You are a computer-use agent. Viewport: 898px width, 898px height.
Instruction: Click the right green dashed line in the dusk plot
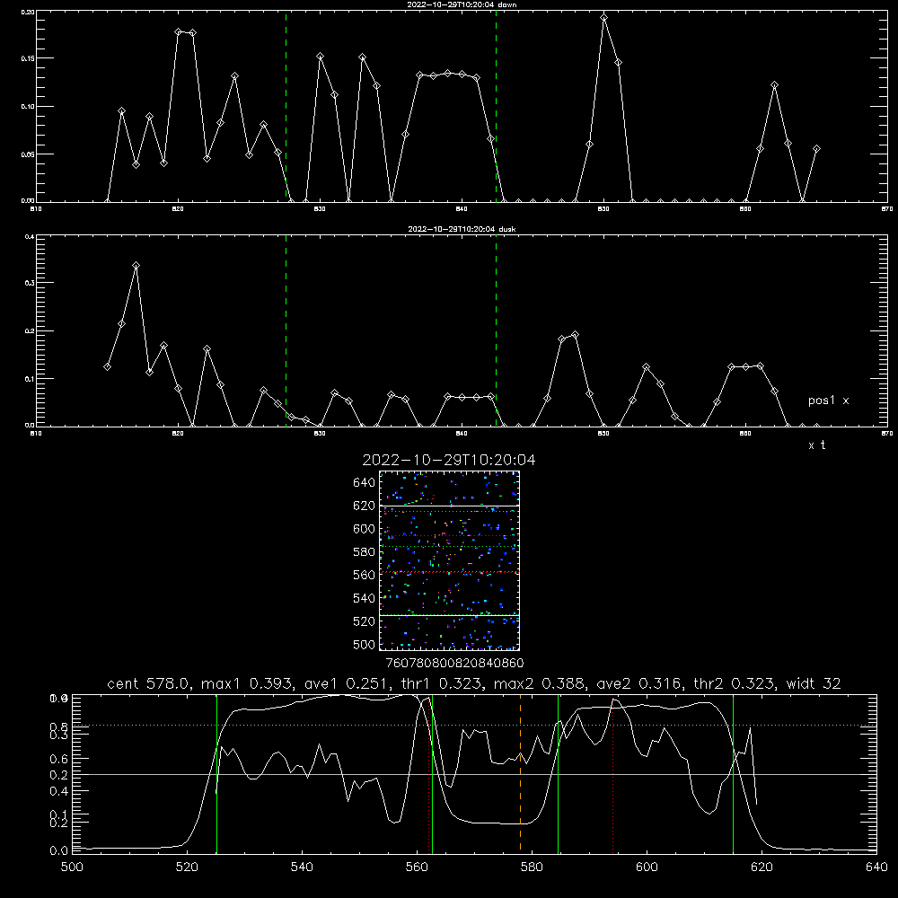pyautogui.click(x=496, y=331)
